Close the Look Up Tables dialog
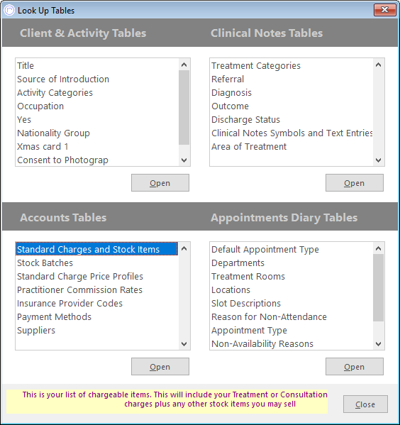Screen dimensions: 400x425 tap(365, 404)
